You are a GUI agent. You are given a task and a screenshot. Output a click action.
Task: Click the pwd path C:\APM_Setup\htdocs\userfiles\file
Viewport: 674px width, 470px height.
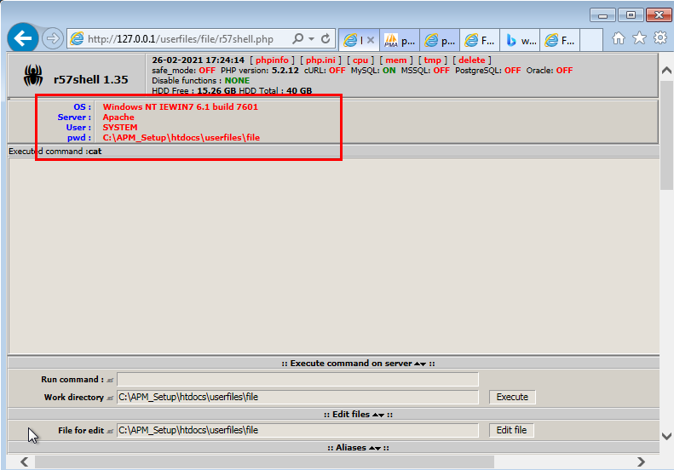point(181,137)
